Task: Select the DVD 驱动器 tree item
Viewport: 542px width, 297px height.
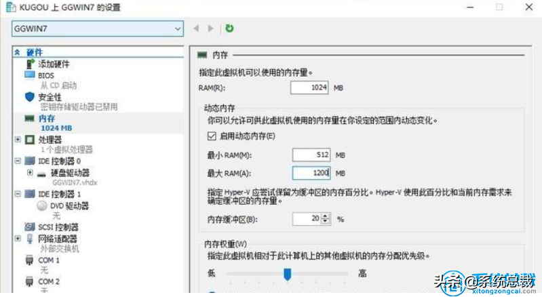Action: pyautogui.click(x=69, y=206)
